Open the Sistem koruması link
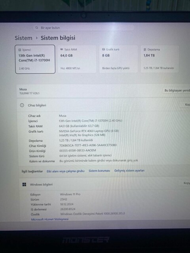This screenshot has width=190, height=253. click(x=99, y=171)
